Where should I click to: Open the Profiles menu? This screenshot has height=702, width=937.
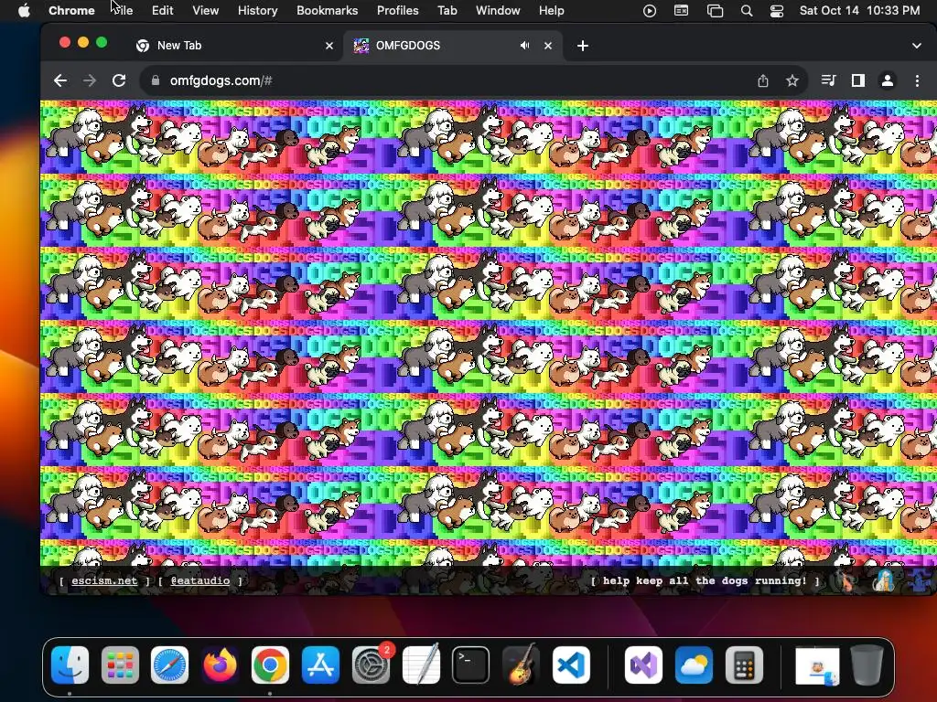(x=397, y=10)
